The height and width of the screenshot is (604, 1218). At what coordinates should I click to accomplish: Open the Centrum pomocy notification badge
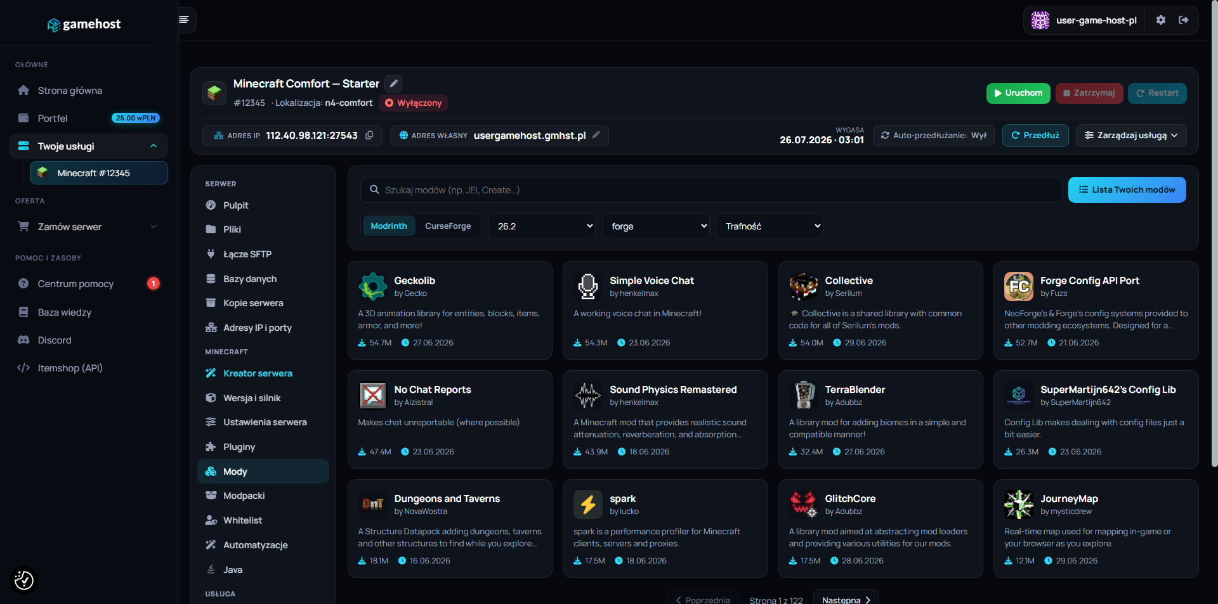[x=154, y=283]
